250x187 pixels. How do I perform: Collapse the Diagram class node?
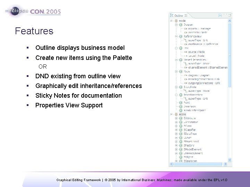point(176,25)
